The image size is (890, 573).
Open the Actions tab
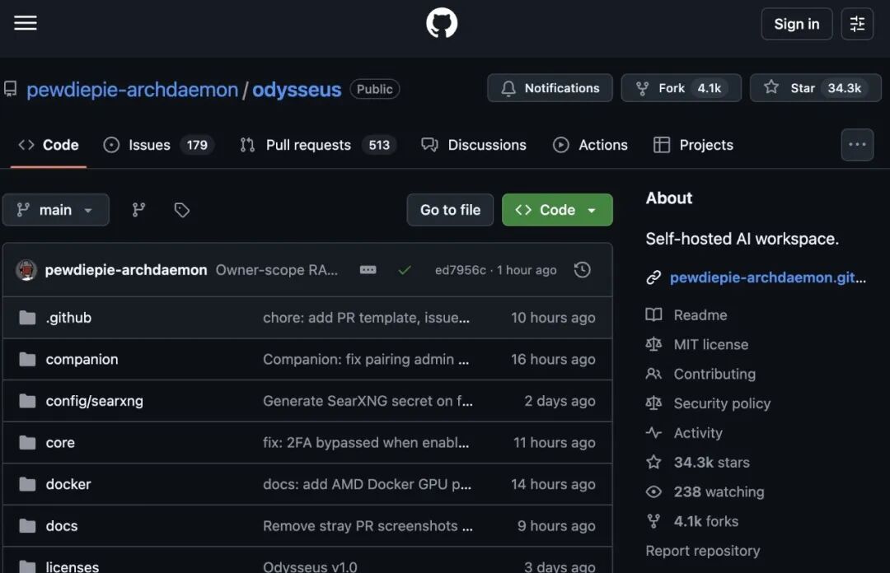tap(590, 145)
